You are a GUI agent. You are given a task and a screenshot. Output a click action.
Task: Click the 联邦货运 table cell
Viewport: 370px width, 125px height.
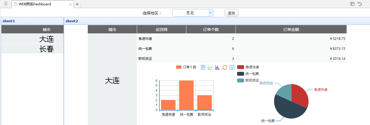162,58
